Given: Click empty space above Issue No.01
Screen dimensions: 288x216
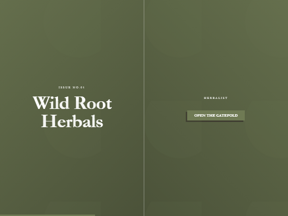Looking at the screenshot, I should tap(72, 46).
